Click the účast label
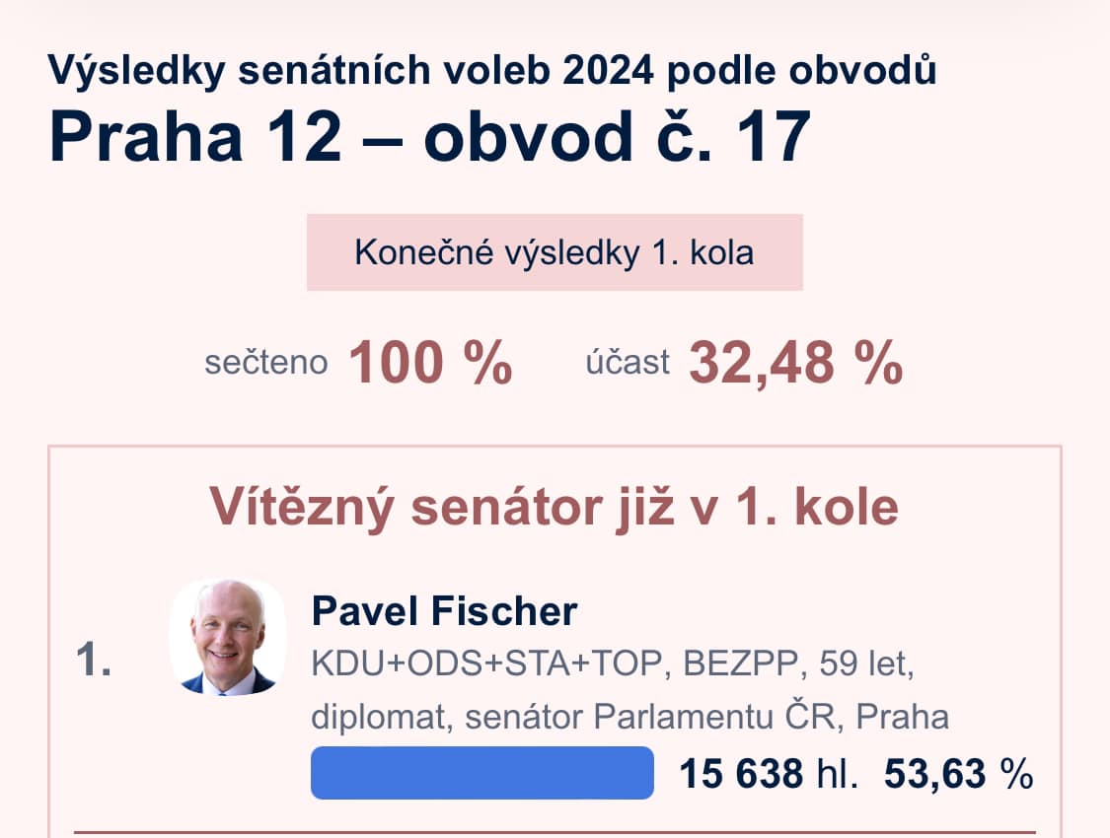The height and width of the screenshot is (838, 1110). point(627,364)
